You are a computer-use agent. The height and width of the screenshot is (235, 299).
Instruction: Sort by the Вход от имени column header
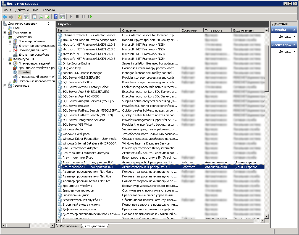248,30
